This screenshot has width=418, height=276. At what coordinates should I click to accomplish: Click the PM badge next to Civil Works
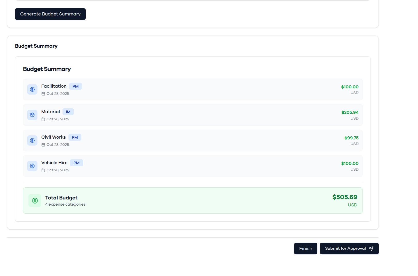coord(75,137)
